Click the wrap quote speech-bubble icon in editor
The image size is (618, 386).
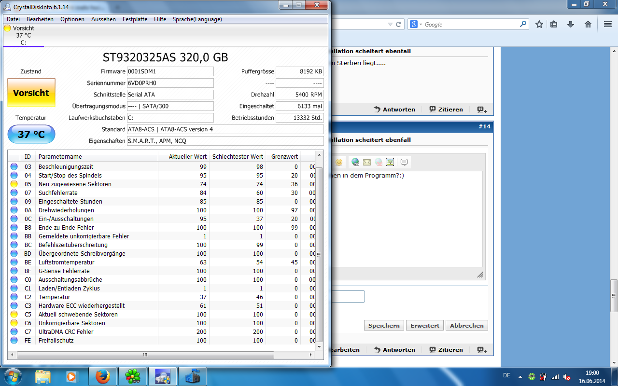pyautogui.click(x=404, y=162)
